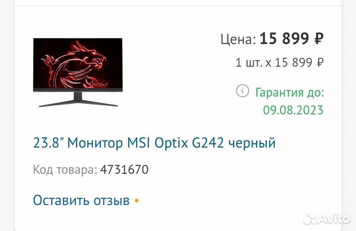Click the Avito watermark text
Screen dimensions: 356x231
334,219
